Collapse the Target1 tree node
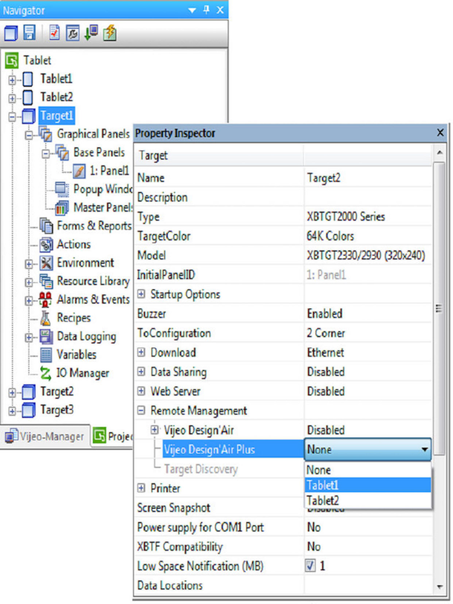 (12, 117)
